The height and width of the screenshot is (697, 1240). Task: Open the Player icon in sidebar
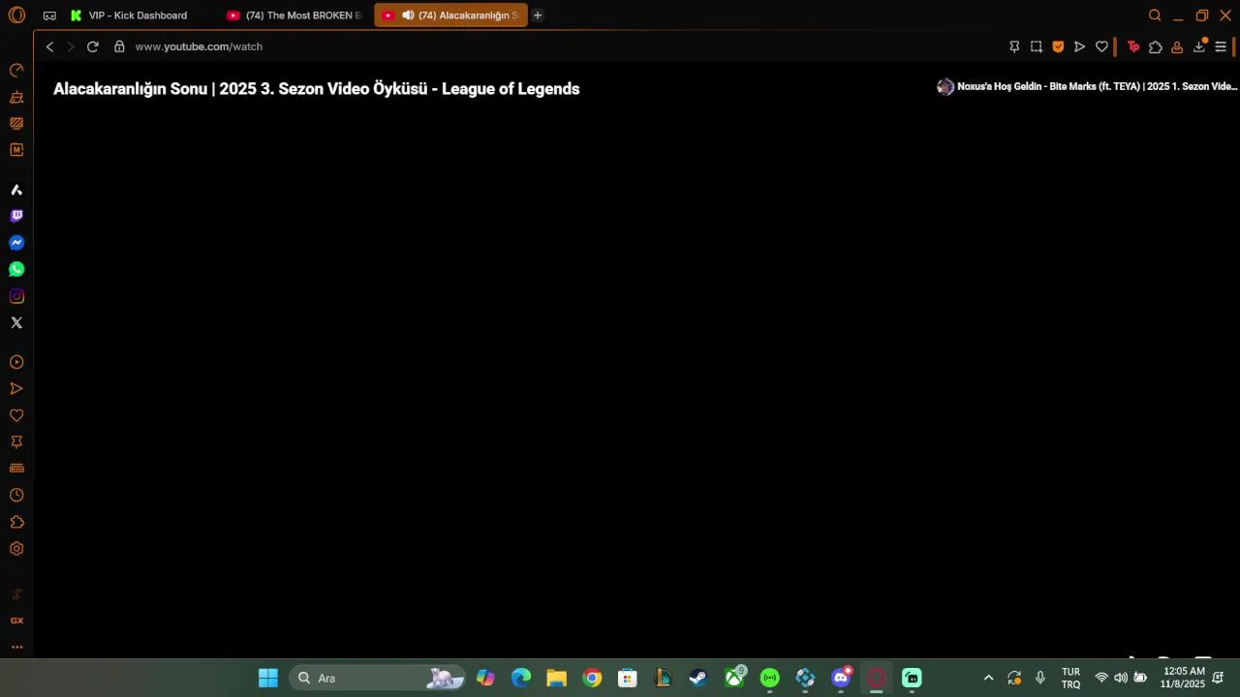pos(16,362)
